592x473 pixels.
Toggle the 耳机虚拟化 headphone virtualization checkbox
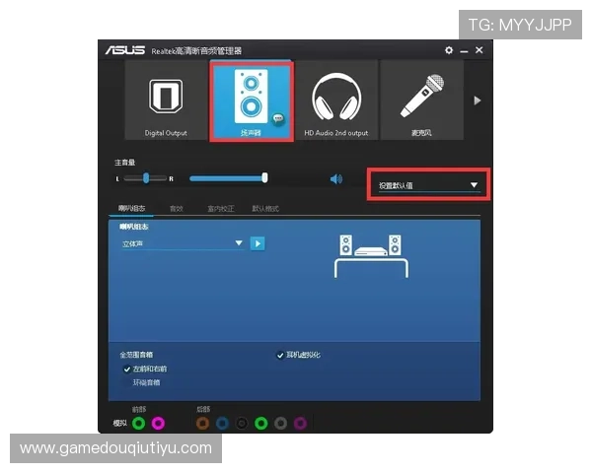point(281,355)
